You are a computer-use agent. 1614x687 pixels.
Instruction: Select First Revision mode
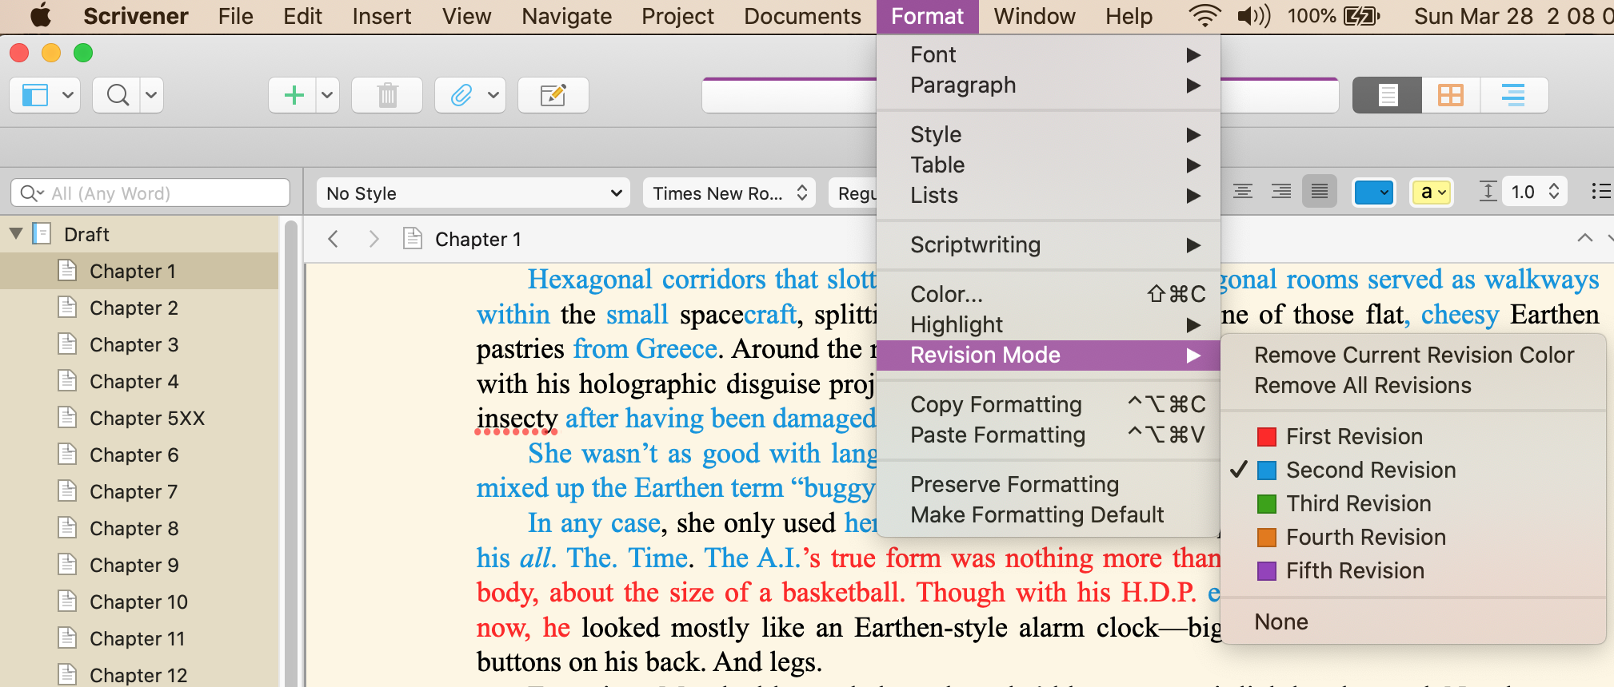coord(1413,436)
